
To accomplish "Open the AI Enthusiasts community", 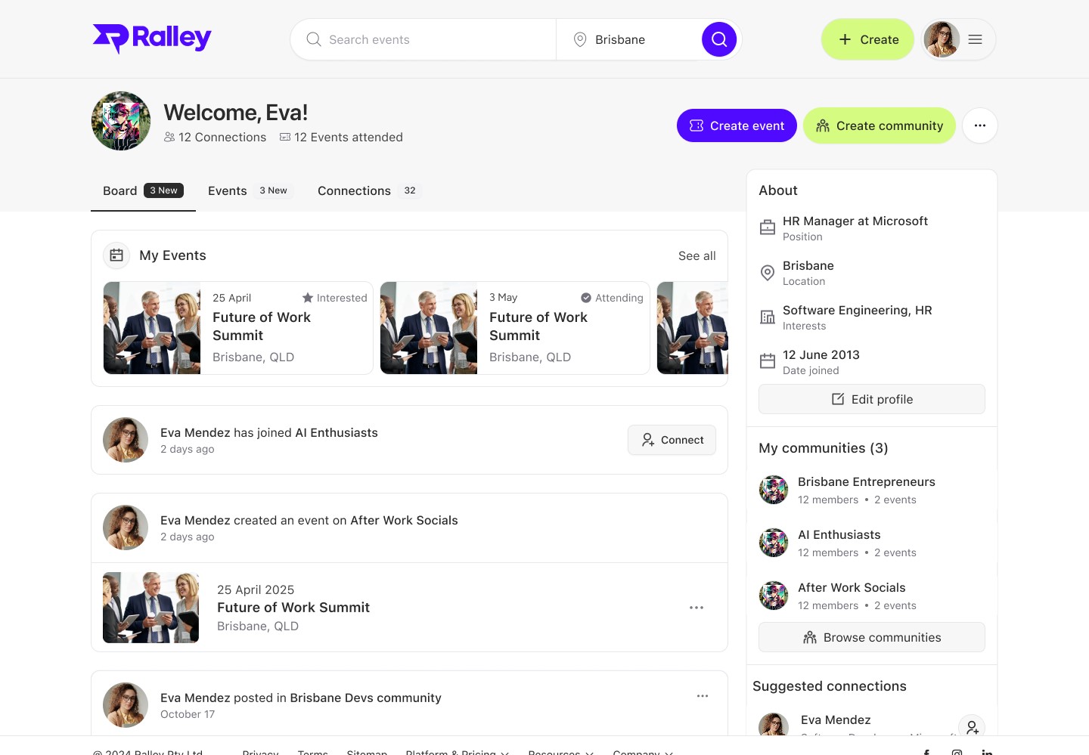I will 839,535.
